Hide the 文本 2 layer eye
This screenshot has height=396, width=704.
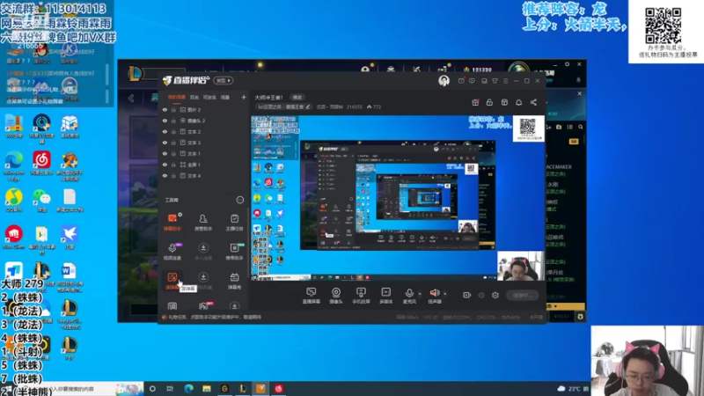point(165,131)
